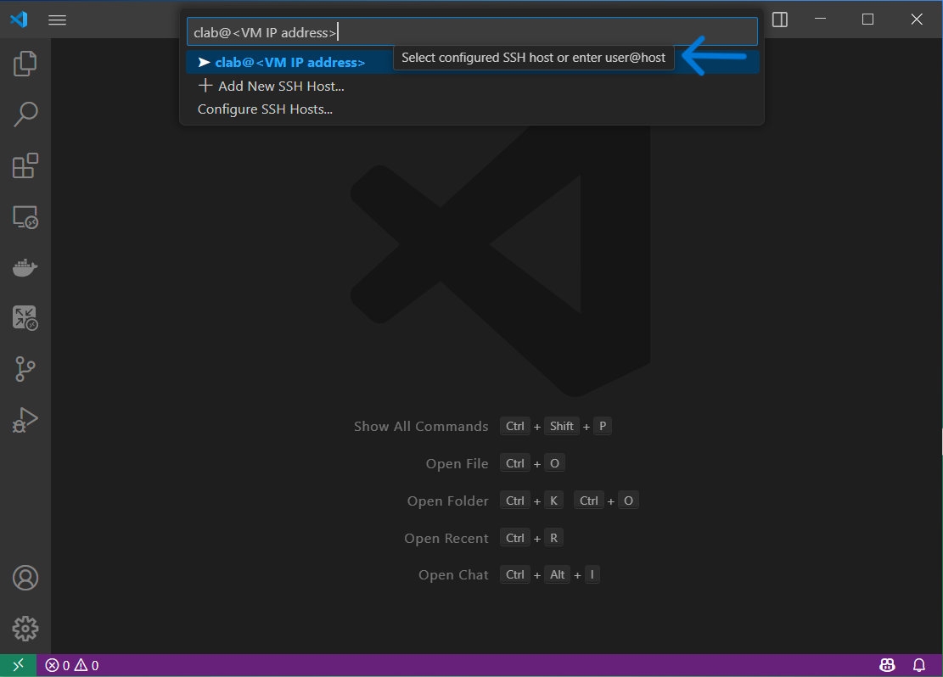Open the Accounts menu icon
Image resolution: width=943 pixels, height=677 pixels.
[x=25, y=578]
